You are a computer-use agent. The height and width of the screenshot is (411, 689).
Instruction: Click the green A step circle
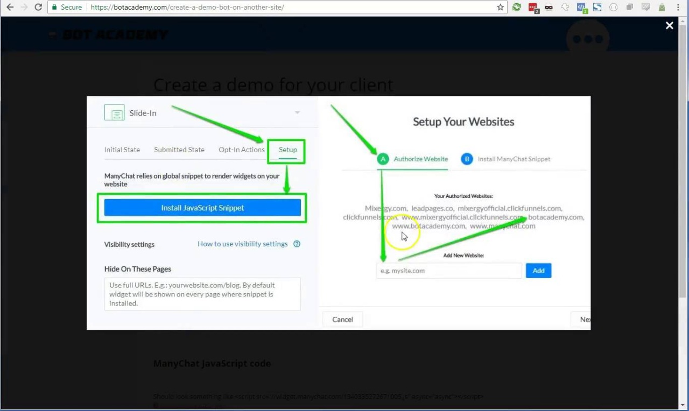point(383,159)
